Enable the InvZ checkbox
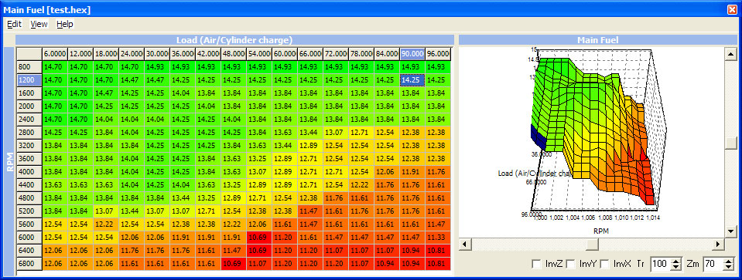 (x=537, y=265)
